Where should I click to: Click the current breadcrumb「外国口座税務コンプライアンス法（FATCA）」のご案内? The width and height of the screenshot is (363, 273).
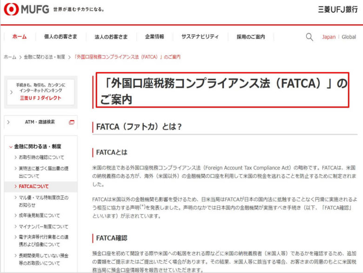127,57
